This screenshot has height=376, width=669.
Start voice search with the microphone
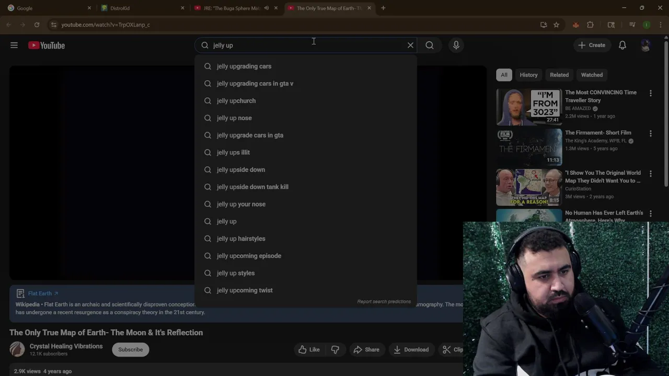coord(456,45)
